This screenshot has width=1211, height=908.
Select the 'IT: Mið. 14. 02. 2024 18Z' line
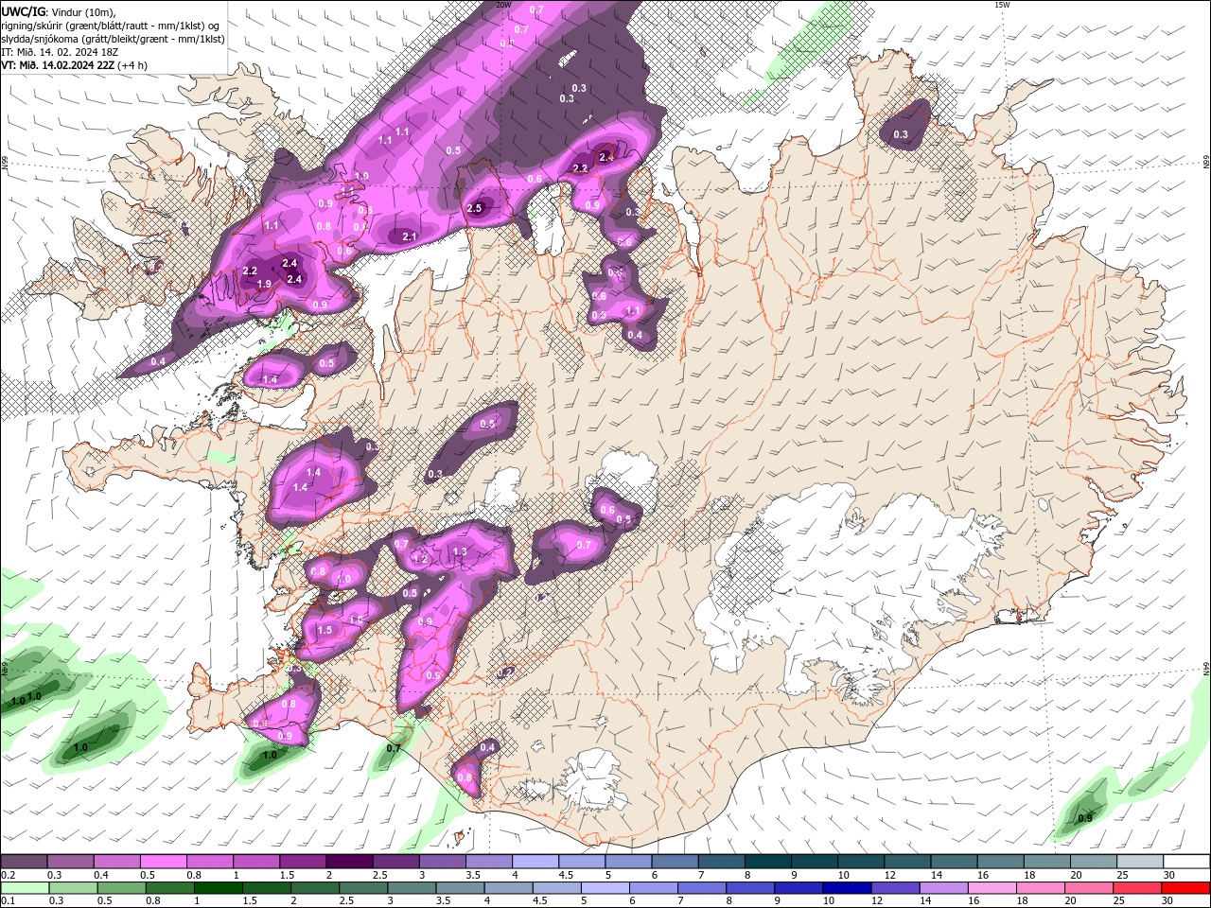tap(60, 52)
